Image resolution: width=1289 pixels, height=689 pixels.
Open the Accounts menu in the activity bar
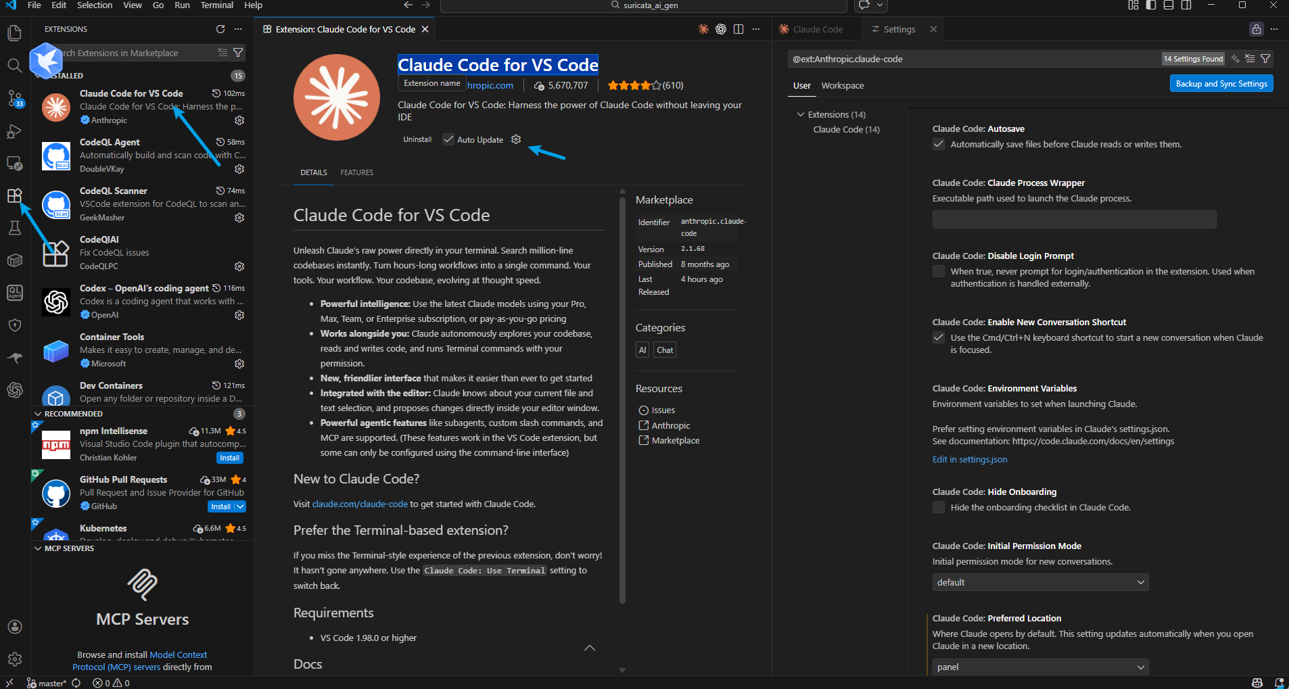click(14, 627)
